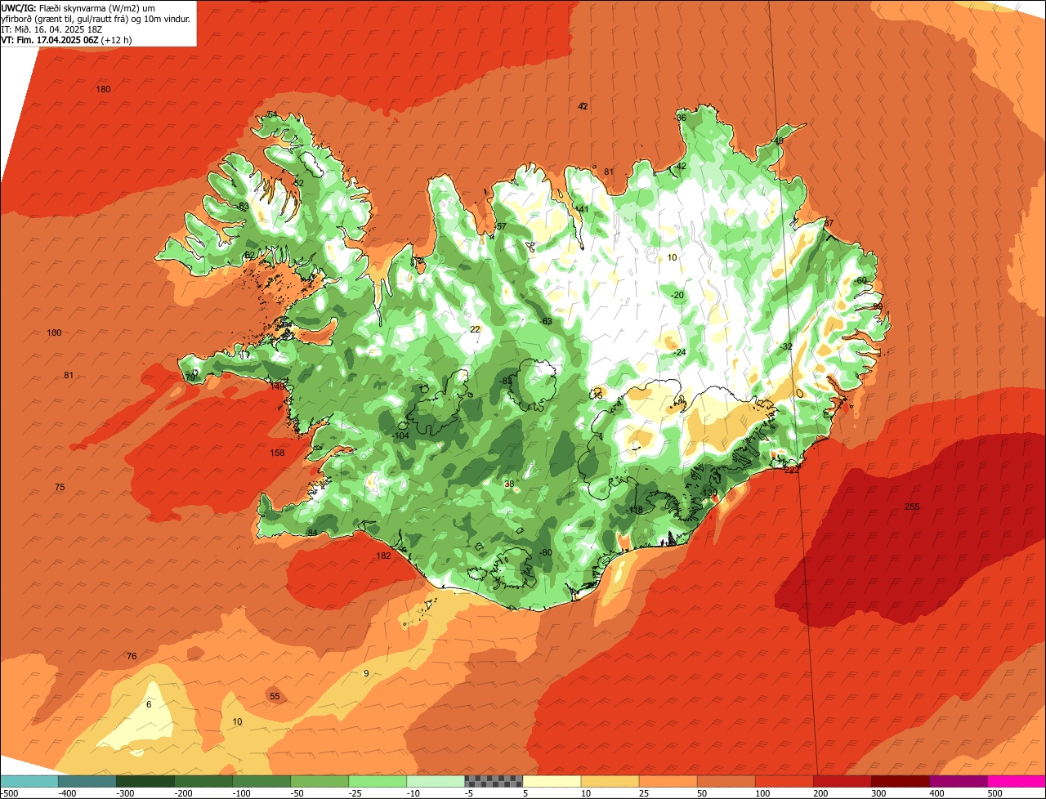Click the 75 value in the western sea
The width and height of the screenshot is (1046, 799).
[60, 487]
